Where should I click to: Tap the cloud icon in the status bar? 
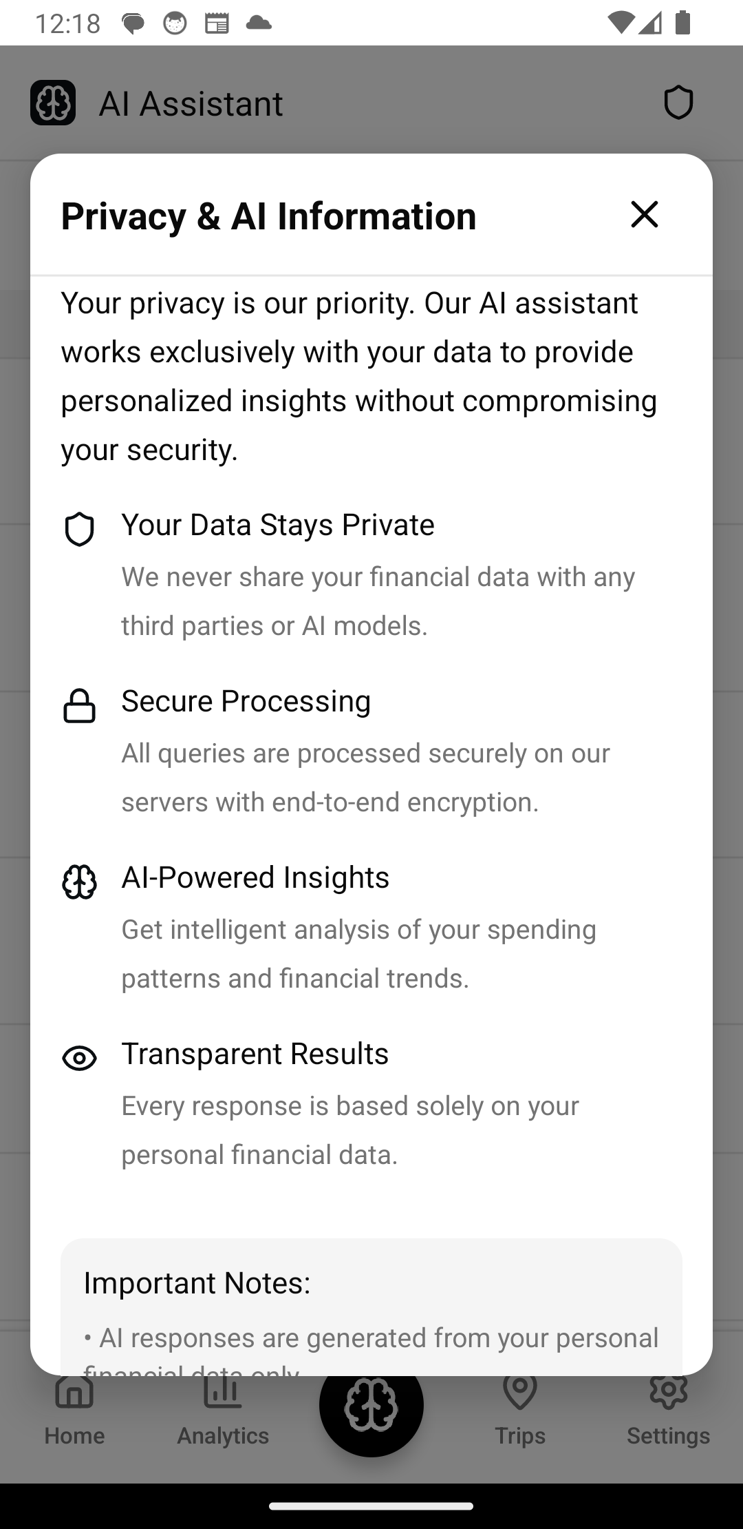pos(260,23)
